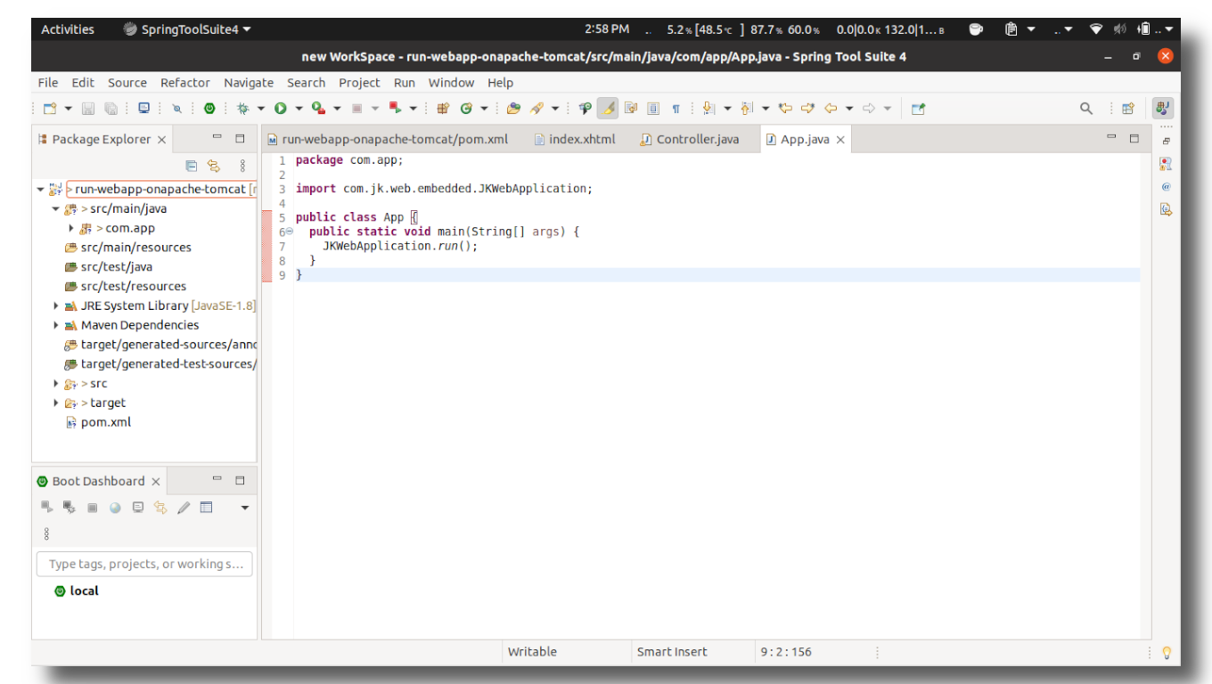Switch to the Controller.java editor tab
This screenshot has width=1212, height=684.
(x=690, y=140)
